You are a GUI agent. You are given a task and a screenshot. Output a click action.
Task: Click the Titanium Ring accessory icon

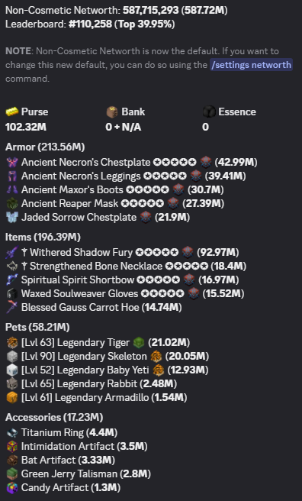[x=11, y=432]
